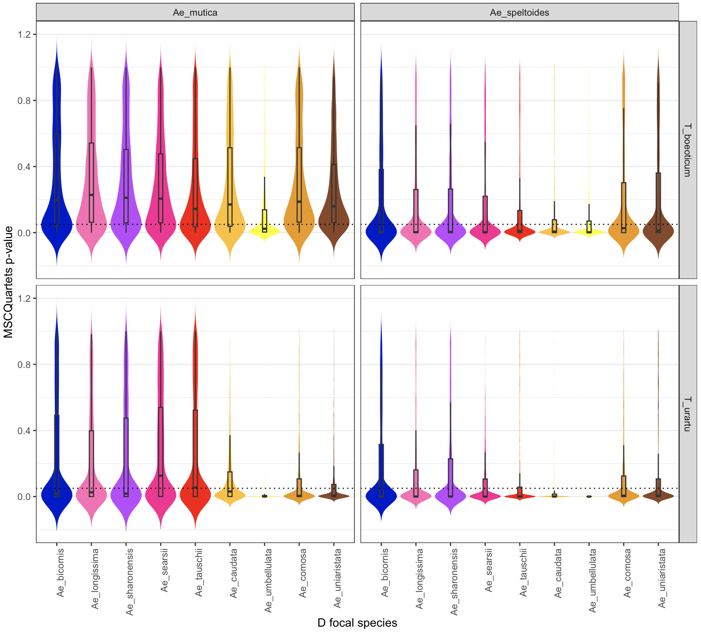Viewport: 701px width, 632px height.
Task: Click Ae_uniaristata x-axis label under right column
Action: [662, 578]
